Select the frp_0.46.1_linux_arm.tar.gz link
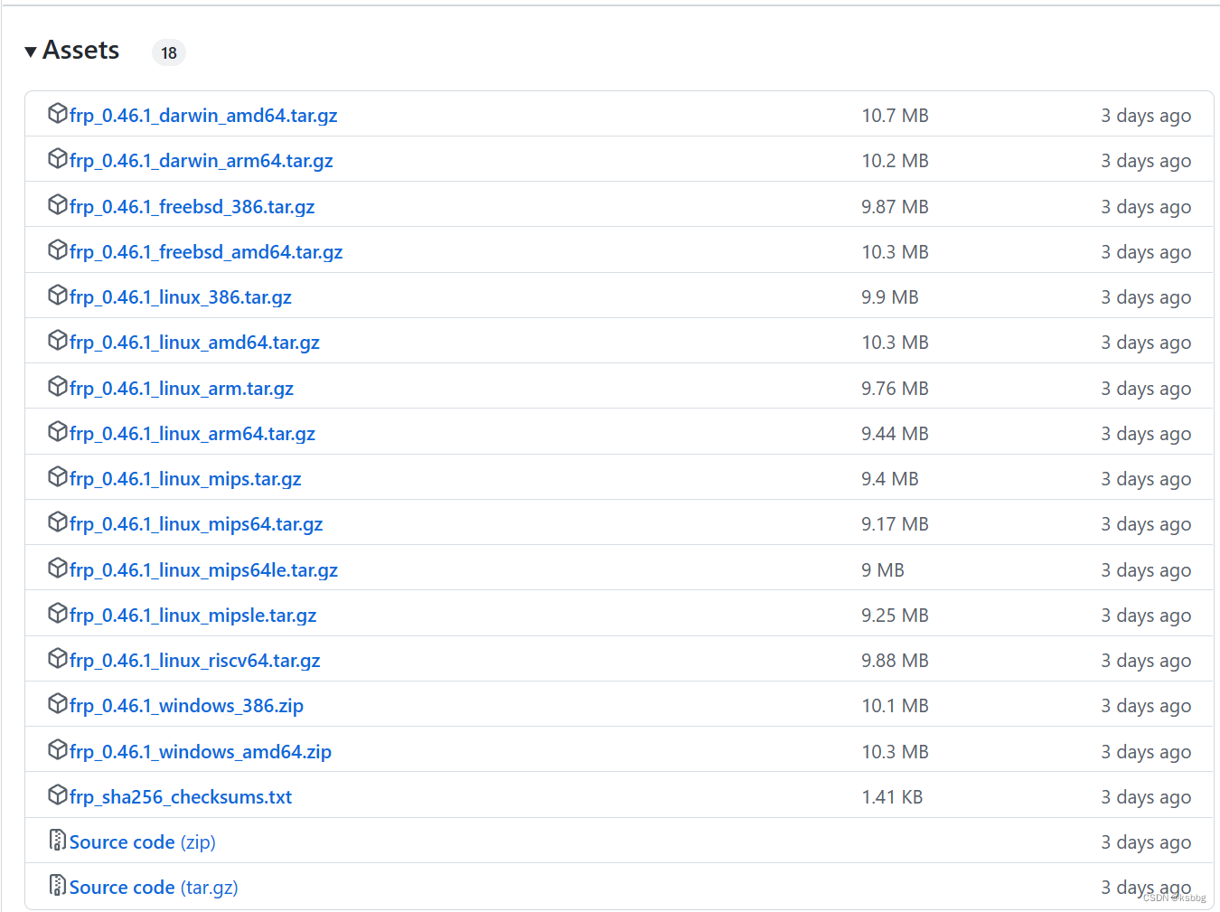Viewport: 1220px width, 912px height. tap(182, 389)
